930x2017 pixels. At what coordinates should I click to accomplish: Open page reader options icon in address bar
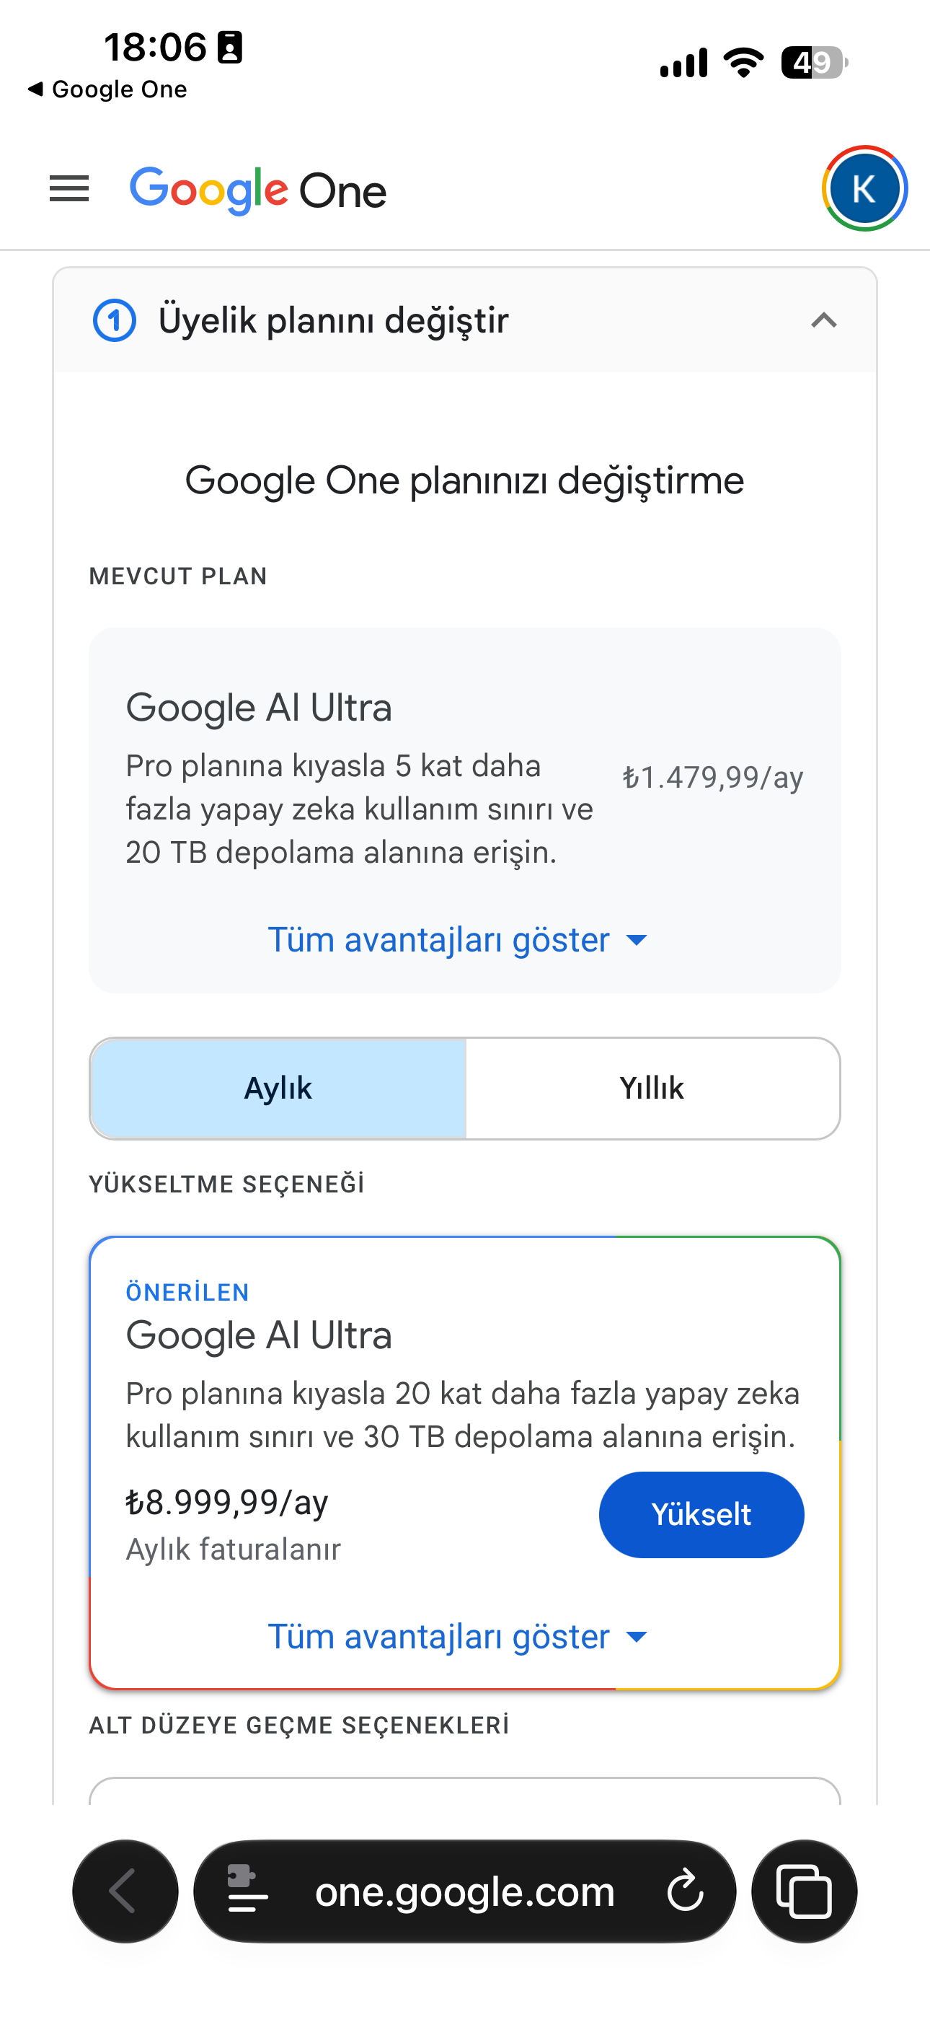coord(247,1889)
